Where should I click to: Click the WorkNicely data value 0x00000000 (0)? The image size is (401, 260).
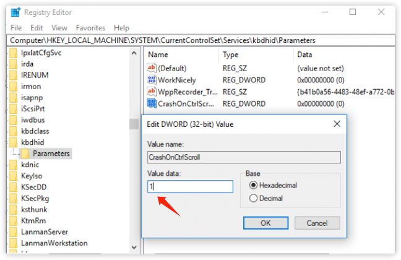(x=321, y=80)
